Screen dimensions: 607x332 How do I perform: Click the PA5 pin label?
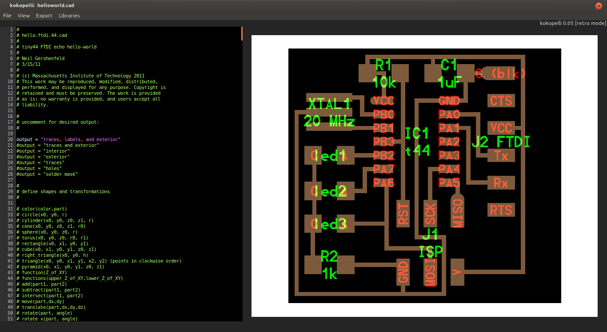[449, 183]
